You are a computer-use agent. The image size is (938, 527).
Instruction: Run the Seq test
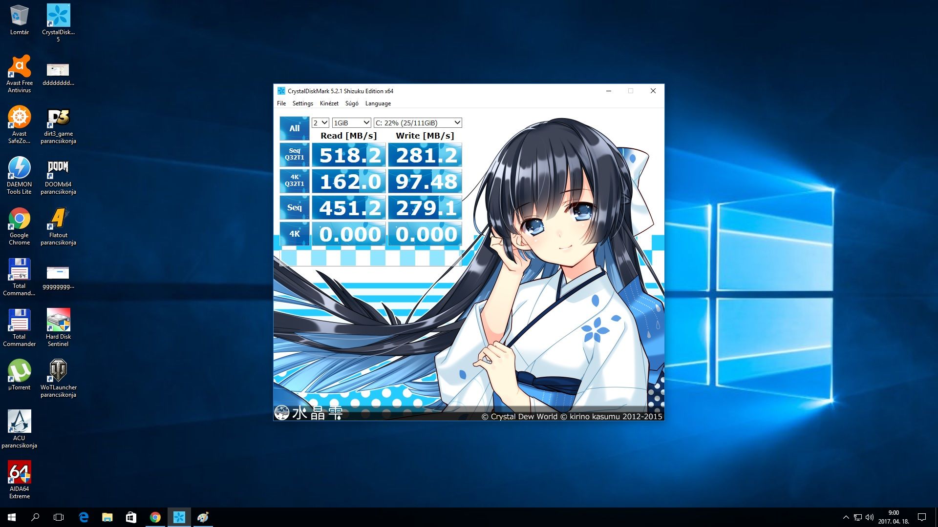point(295,207)
